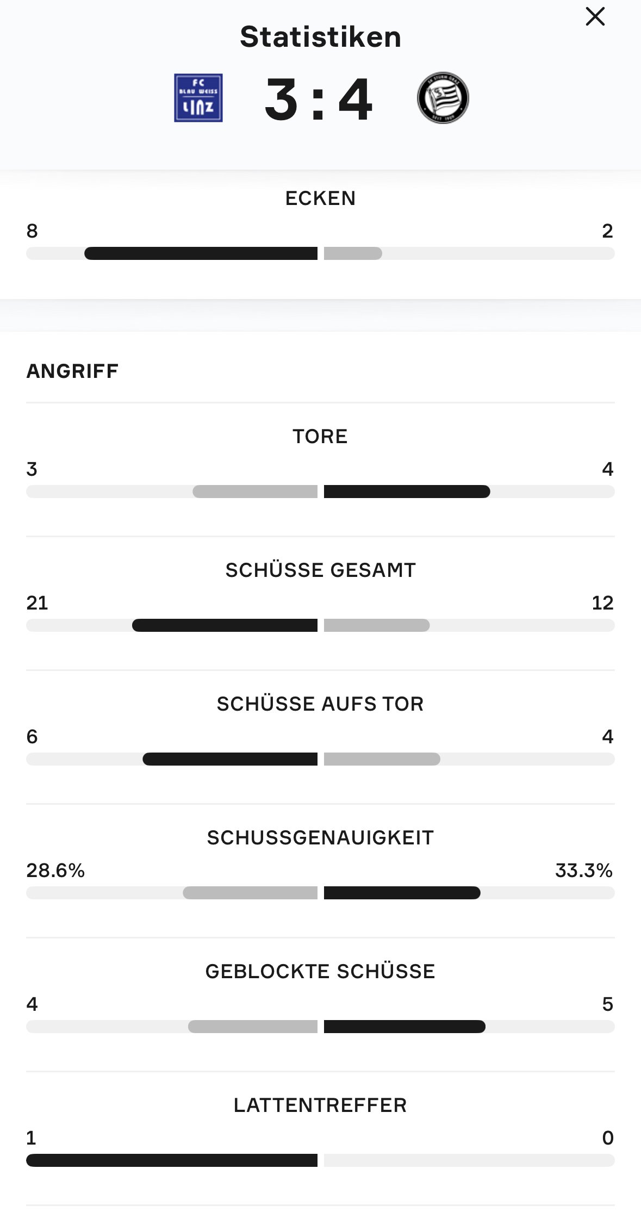Click the black goals bar for Sturm Graz
The height and width of the screenshot is (1212, 641).
pyautogui.click(x=407, y=492)
